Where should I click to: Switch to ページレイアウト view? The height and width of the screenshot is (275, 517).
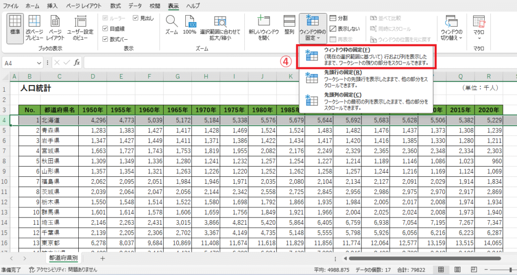55,28
